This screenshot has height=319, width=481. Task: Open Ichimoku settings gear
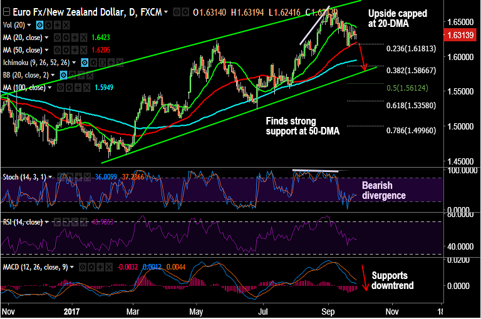coord(93,63)
